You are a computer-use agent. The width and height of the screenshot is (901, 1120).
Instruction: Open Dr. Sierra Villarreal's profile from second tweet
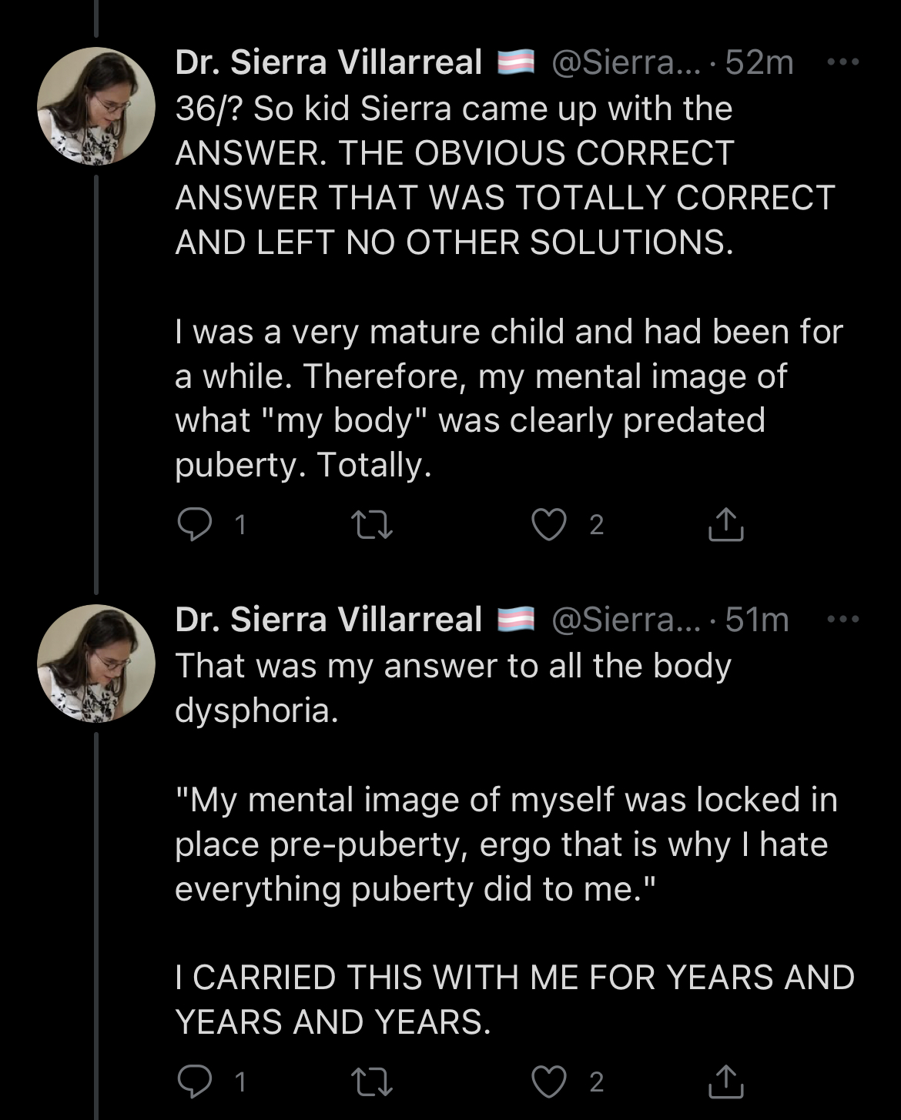point(329,620)
